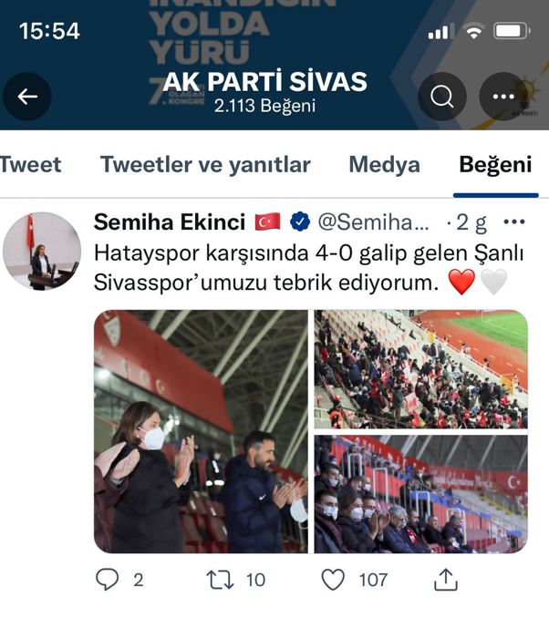Open the tweet's three-dot more menu
The height and width of the screenshot is (618, 549).
click(514, 221)
